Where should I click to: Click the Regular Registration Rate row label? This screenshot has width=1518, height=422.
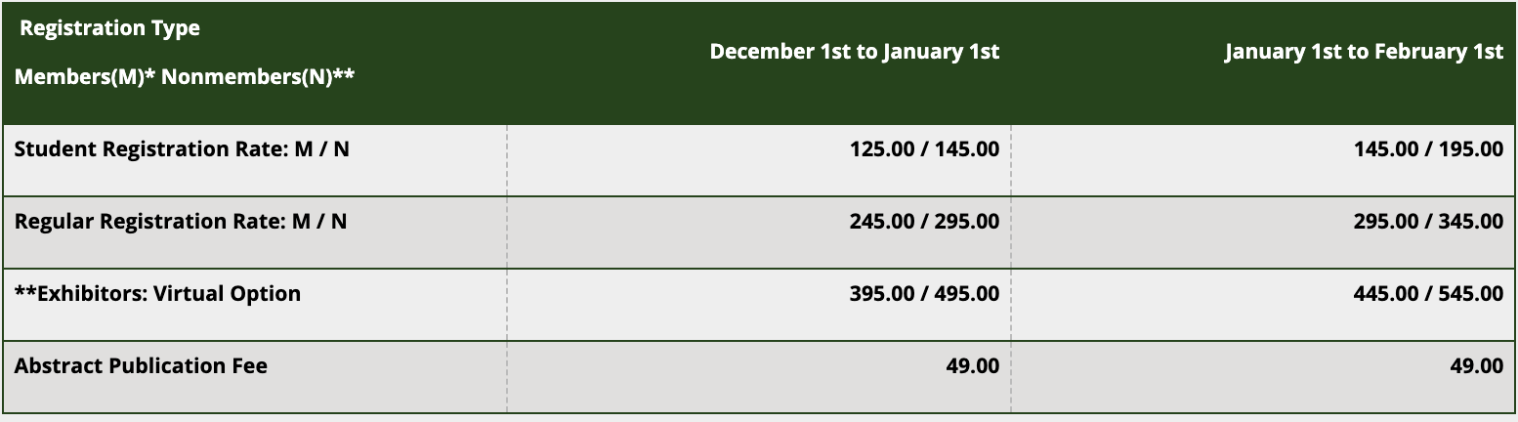(181, 222)
